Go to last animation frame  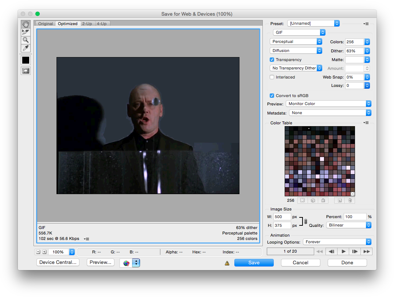[x=367, y=252]
